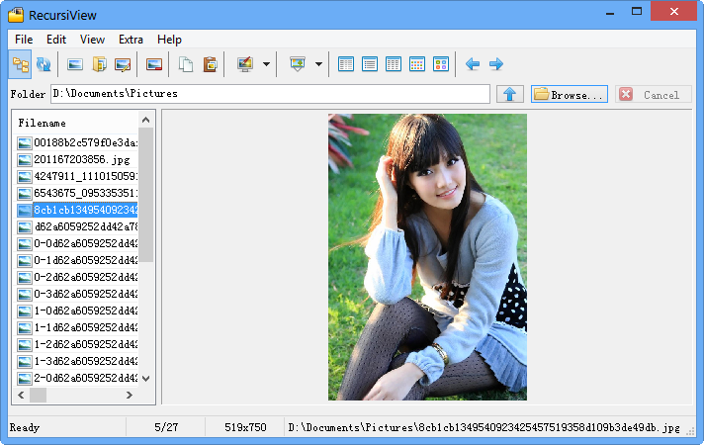Click the paste clipboard icon
This screenshot has height=445, width=704.
pyautogui.click(x=210, y=64)
